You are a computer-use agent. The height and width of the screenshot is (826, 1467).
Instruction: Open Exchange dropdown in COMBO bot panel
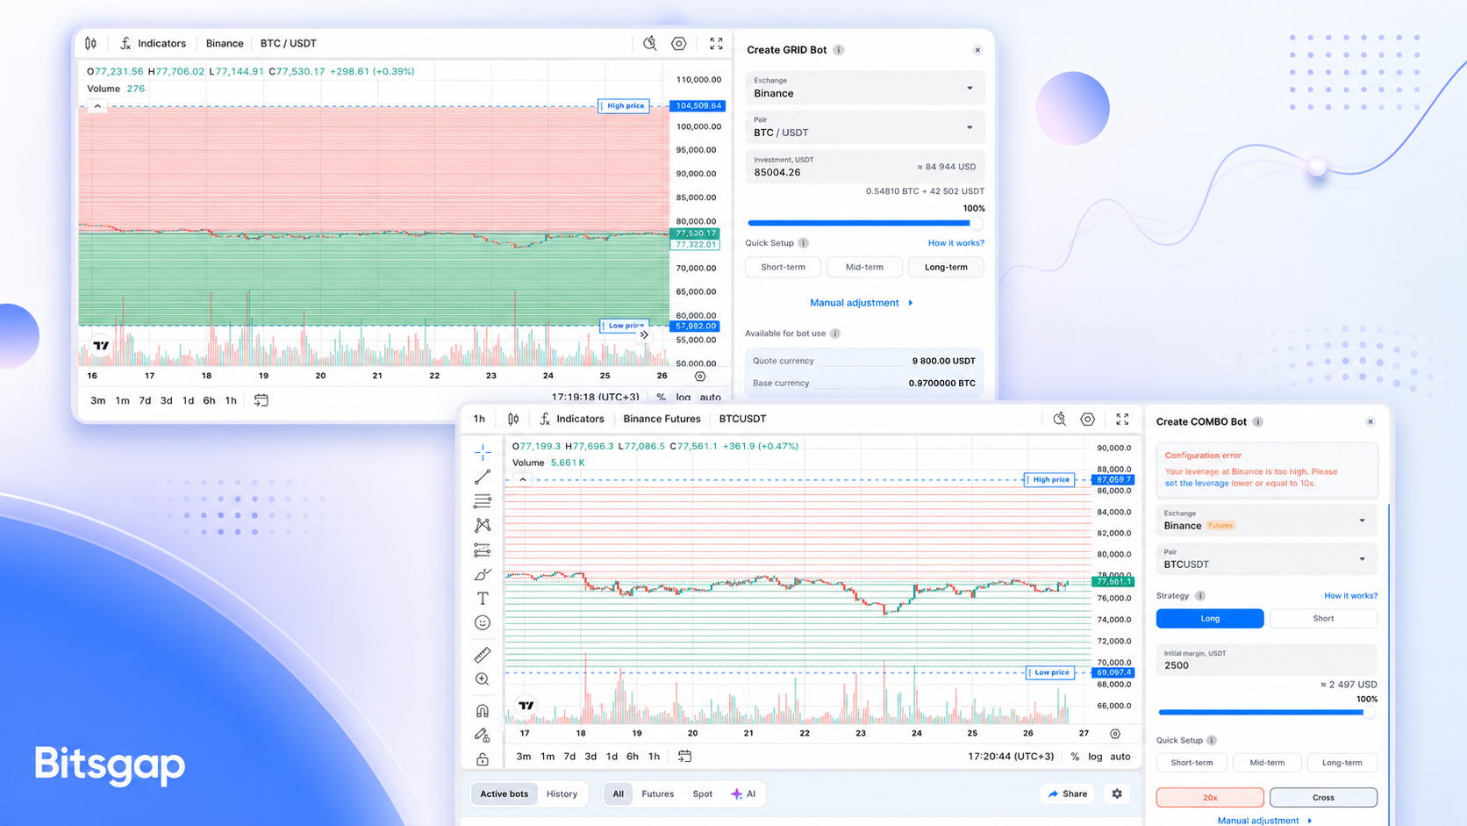click(x=1266, y=521)
